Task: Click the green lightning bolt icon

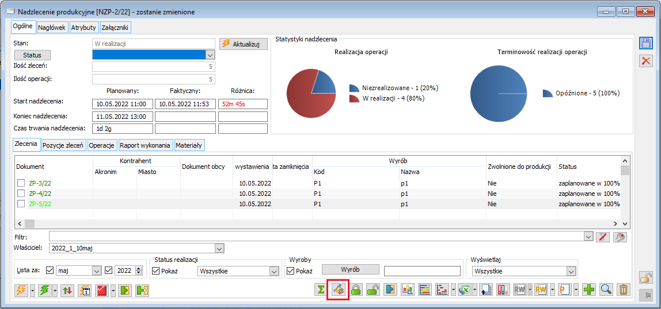Action: 44,290
